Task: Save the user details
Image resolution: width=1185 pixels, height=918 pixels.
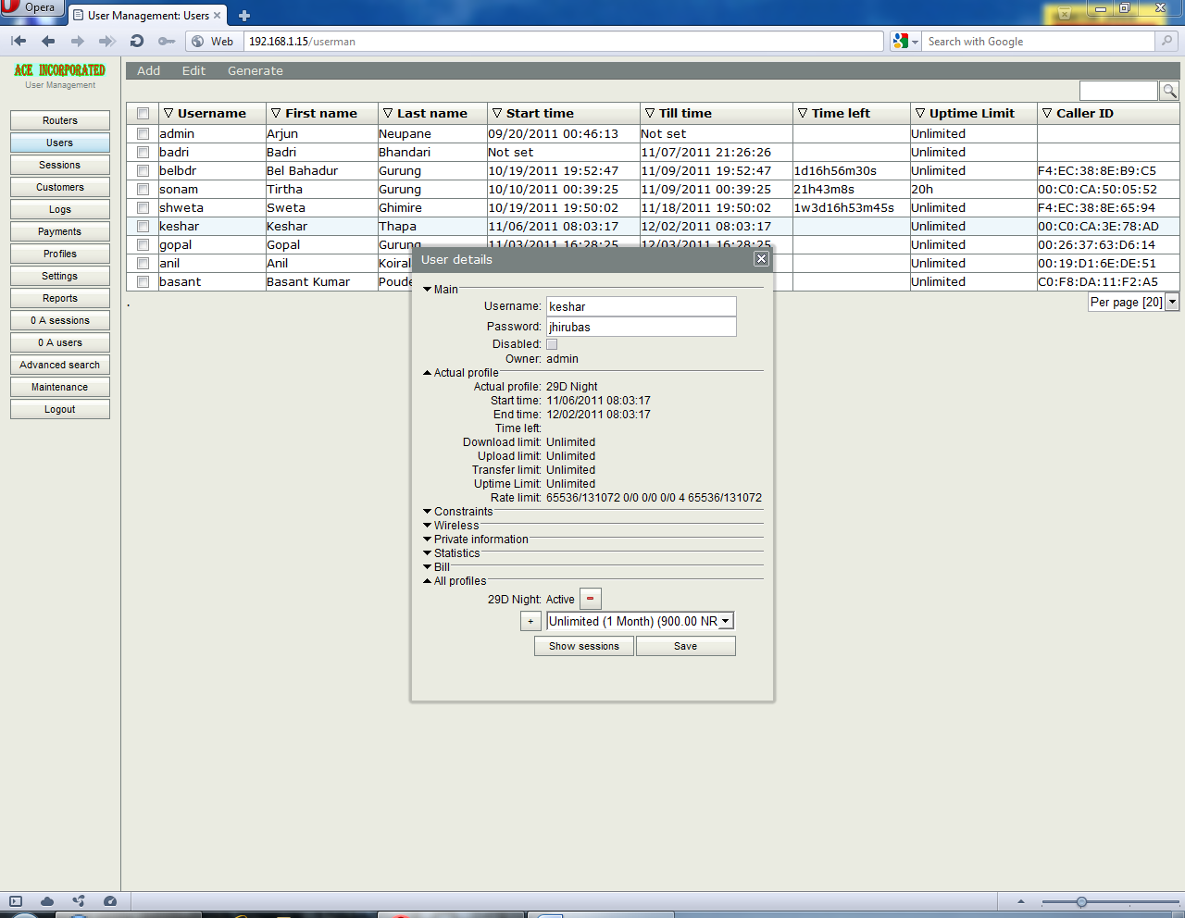Action: pyautogui.click(x=686, y=646)
